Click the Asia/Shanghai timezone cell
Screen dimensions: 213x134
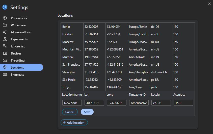point(138,72)
